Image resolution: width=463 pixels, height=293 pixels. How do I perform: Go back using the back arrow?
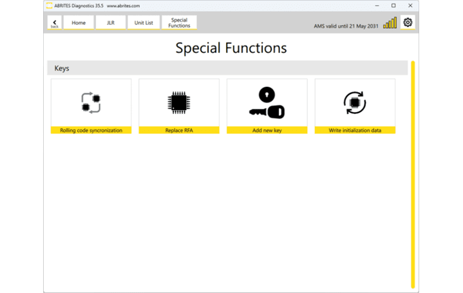coord(55,23)
